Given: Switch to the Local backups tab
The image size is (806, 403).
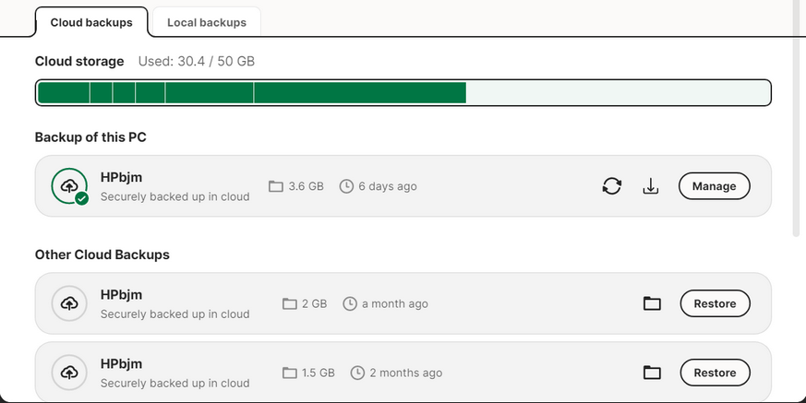Looking at the screenshot, I should click(207, 22).
